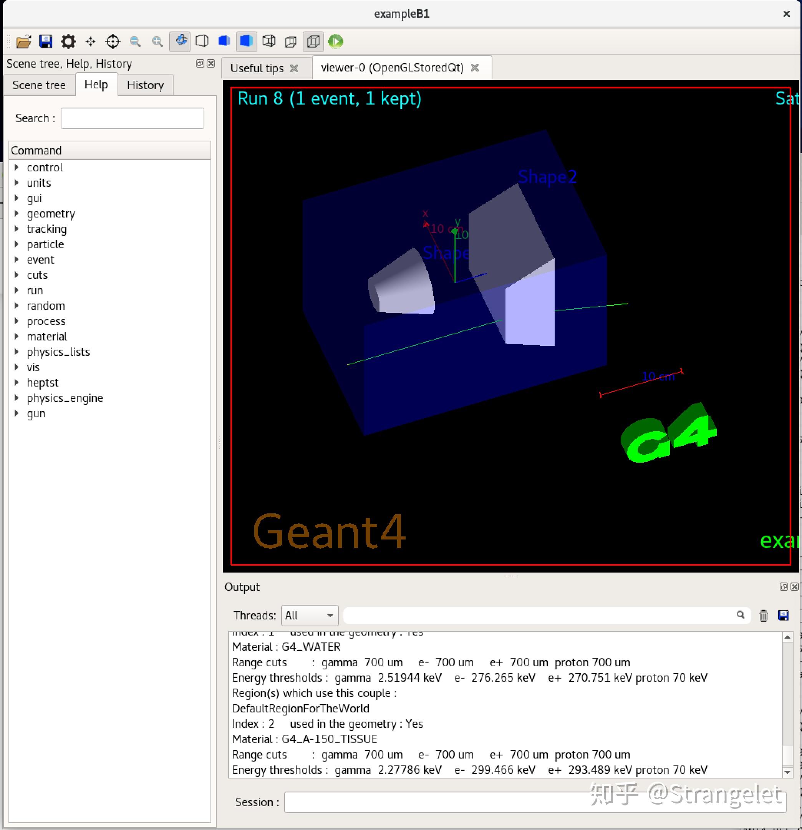Click the zoom in magnifier icon
802x830 pixels.
[157, 41]
